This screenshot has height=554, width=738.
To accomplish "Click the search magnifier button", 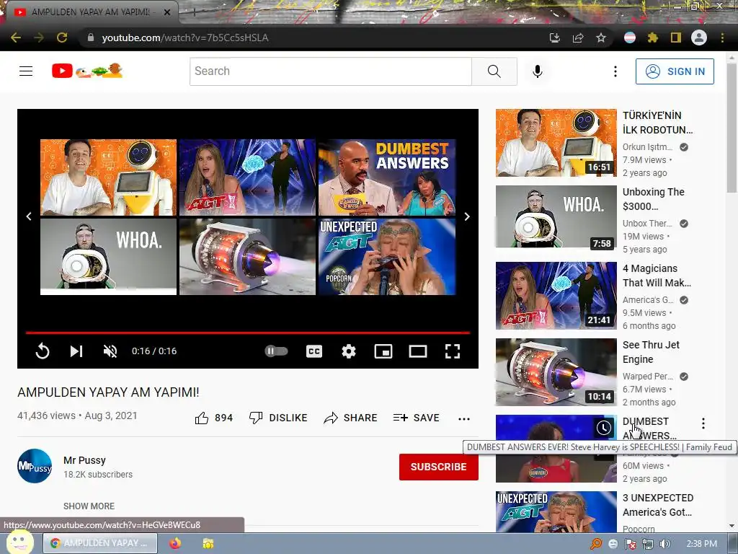I will coord(494,71).
